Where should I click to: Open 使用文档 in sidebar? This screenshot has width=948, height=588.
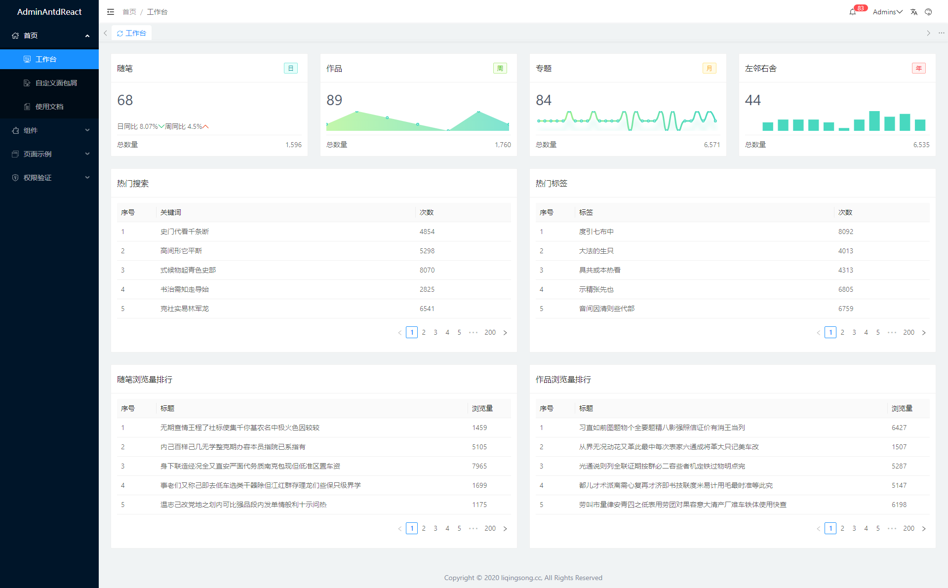[x=49, y=107]
